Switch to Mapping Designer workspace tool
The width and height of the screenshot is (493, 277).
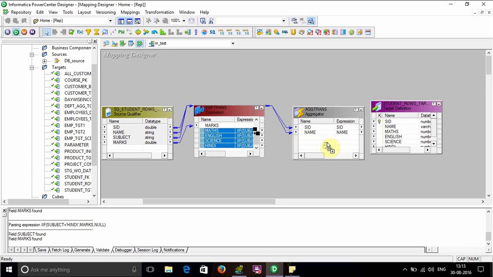click(x=139, y=43)
